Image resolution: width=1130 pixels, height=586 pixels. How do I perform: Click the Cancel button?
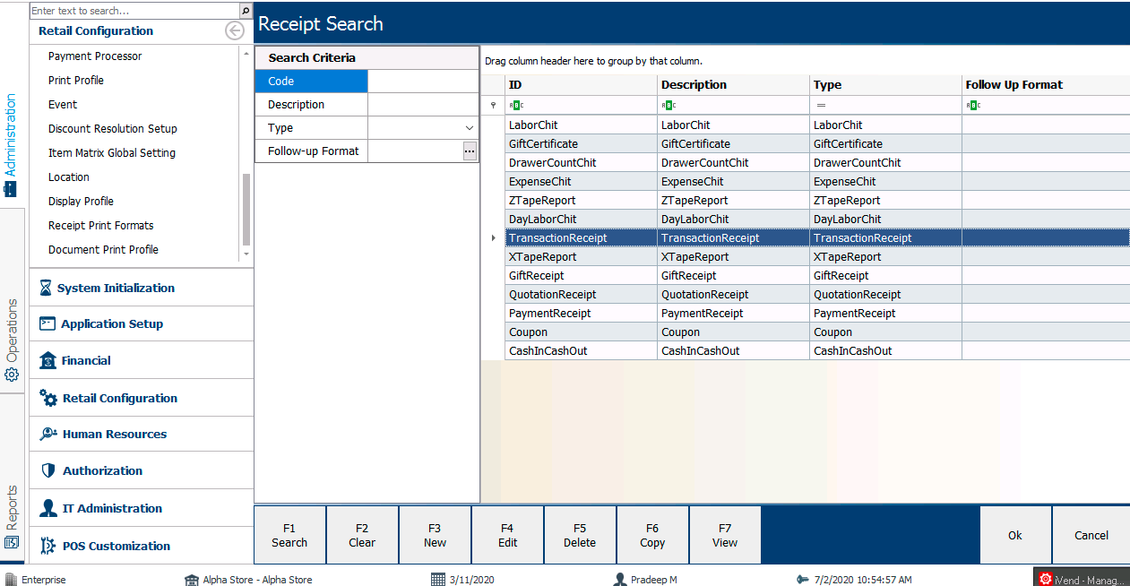point(1091,535)
